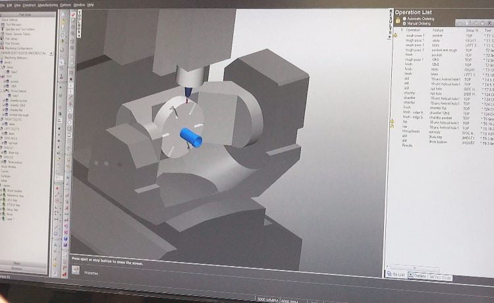494x303 pixels.
Task: Click the Operation column header
Action: (x=414, y=30)
